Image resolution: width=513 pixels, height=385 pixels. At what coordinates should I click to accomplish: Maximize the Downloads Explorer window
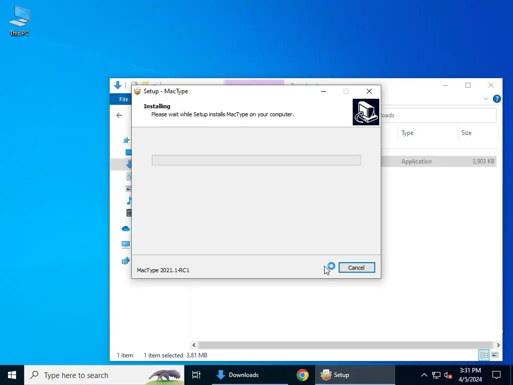pos(468,85)
